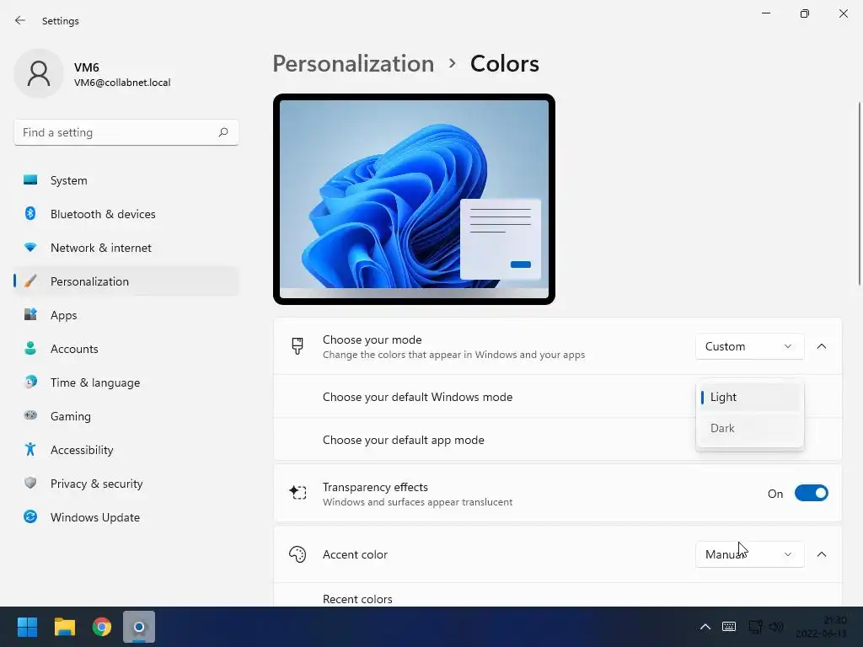Click the Choose your default Windows mode label

[x=417, y=398]
